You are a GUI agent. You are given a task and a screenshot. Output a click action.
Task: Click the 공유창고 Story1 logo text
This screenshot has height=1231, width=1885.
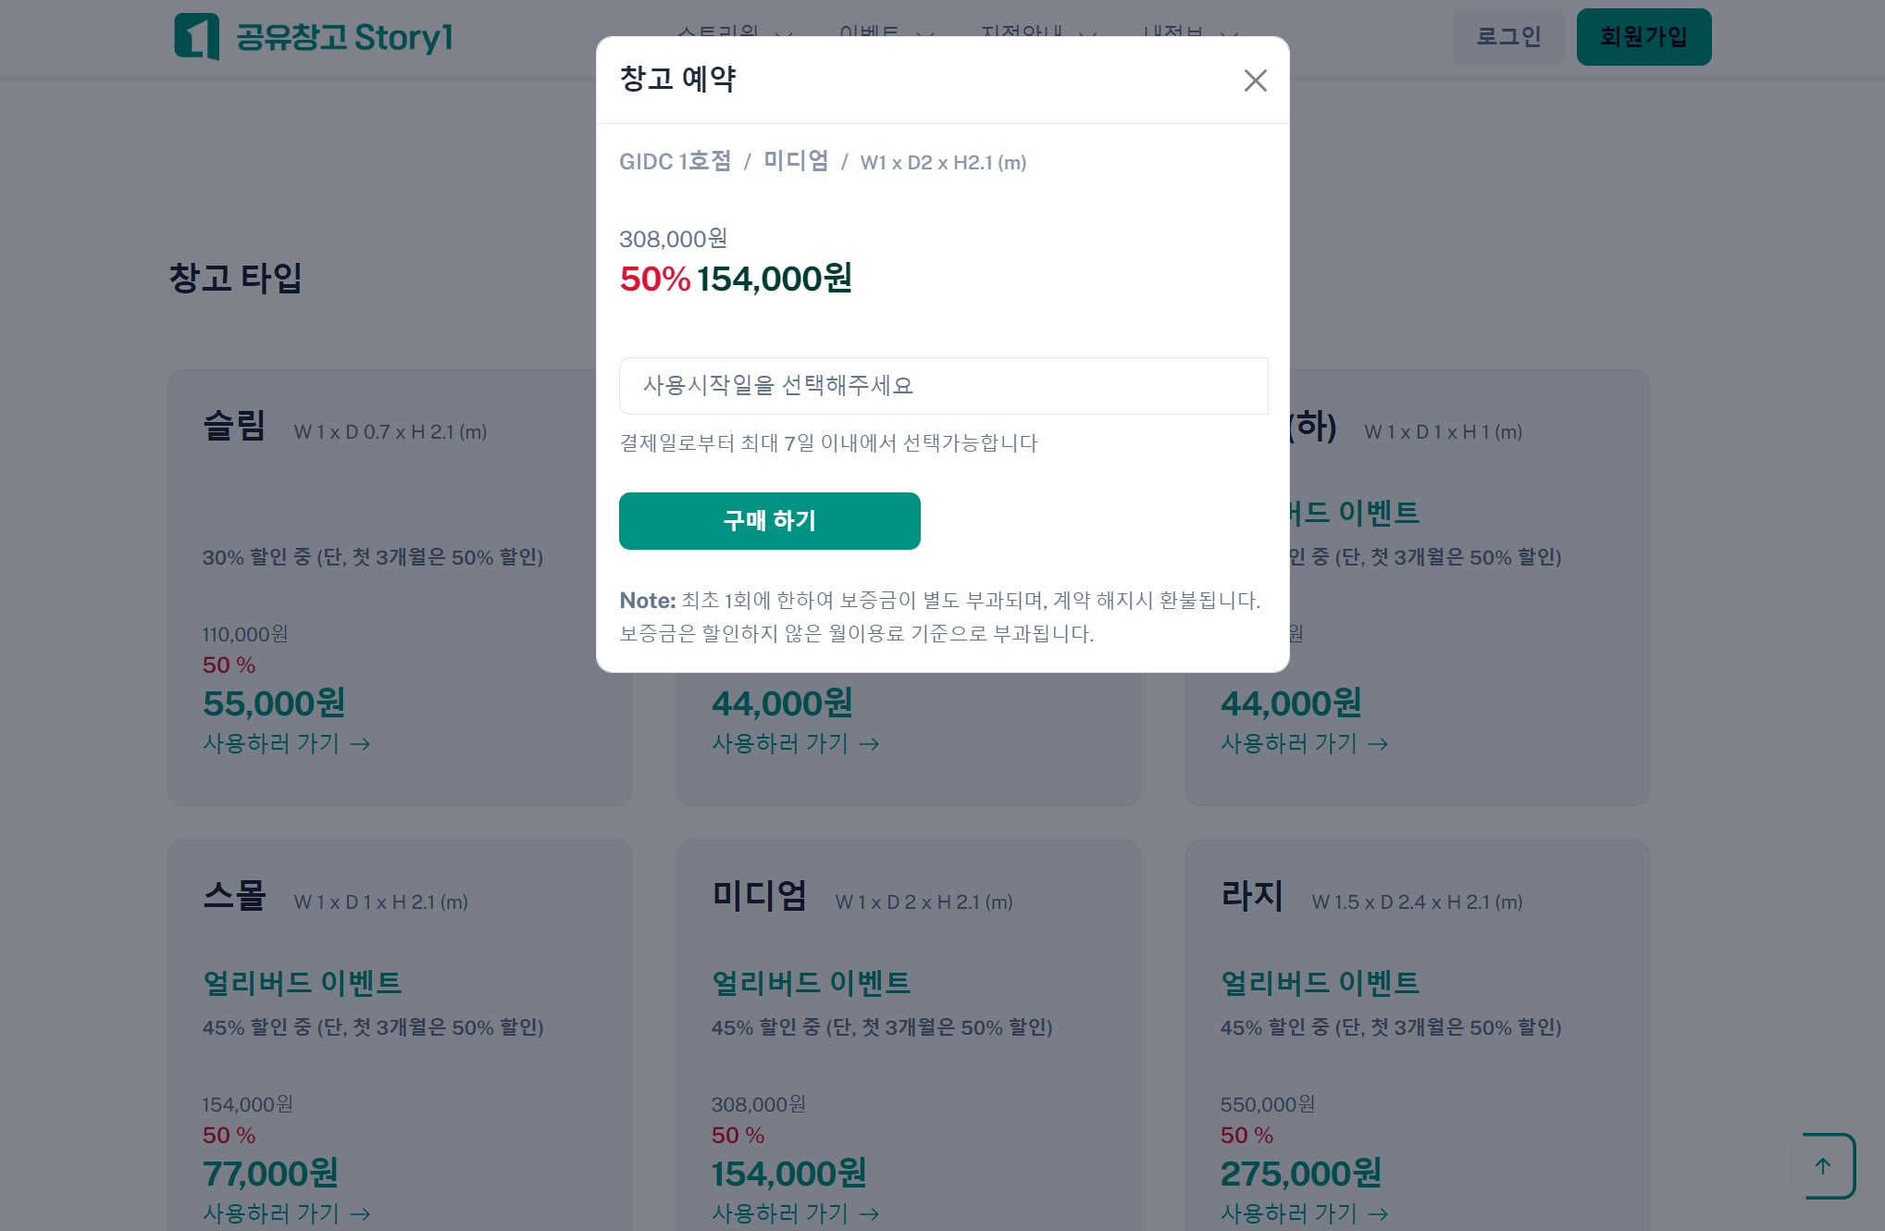tap(344, 38)
